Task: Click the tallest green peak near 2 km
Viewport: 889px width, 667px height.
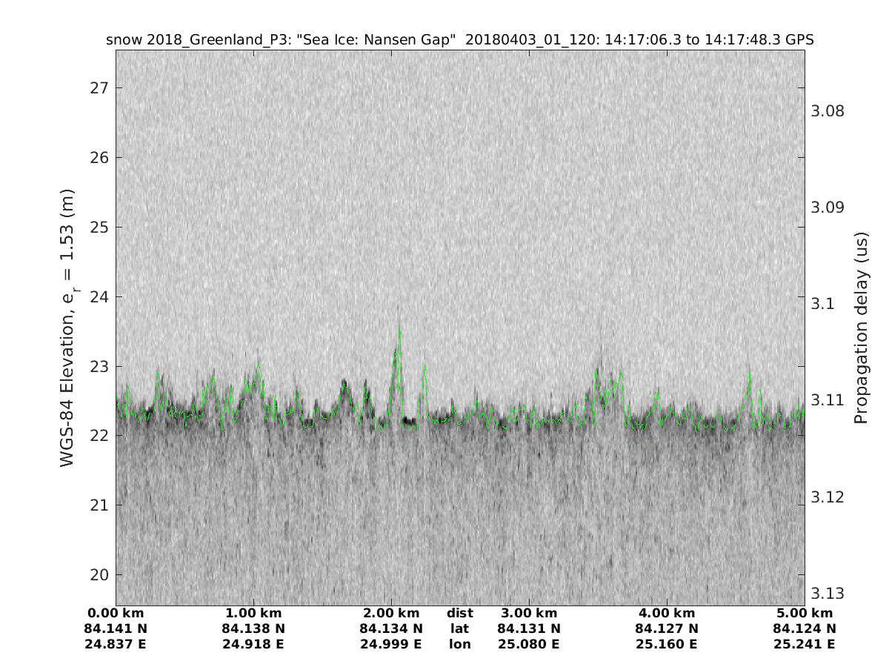Action: [400, 330]
